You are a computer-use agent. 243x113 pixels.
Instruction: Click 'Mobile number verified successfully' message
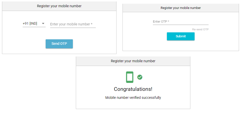coord(133,98)
